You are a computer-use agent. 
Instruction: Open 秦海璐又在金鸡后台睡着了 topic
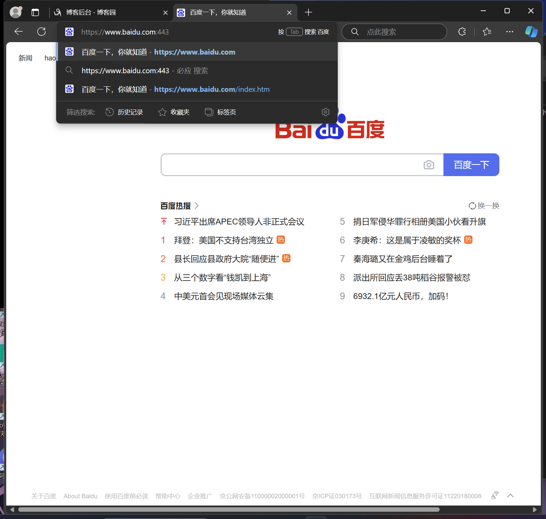[x=403, y=259]
